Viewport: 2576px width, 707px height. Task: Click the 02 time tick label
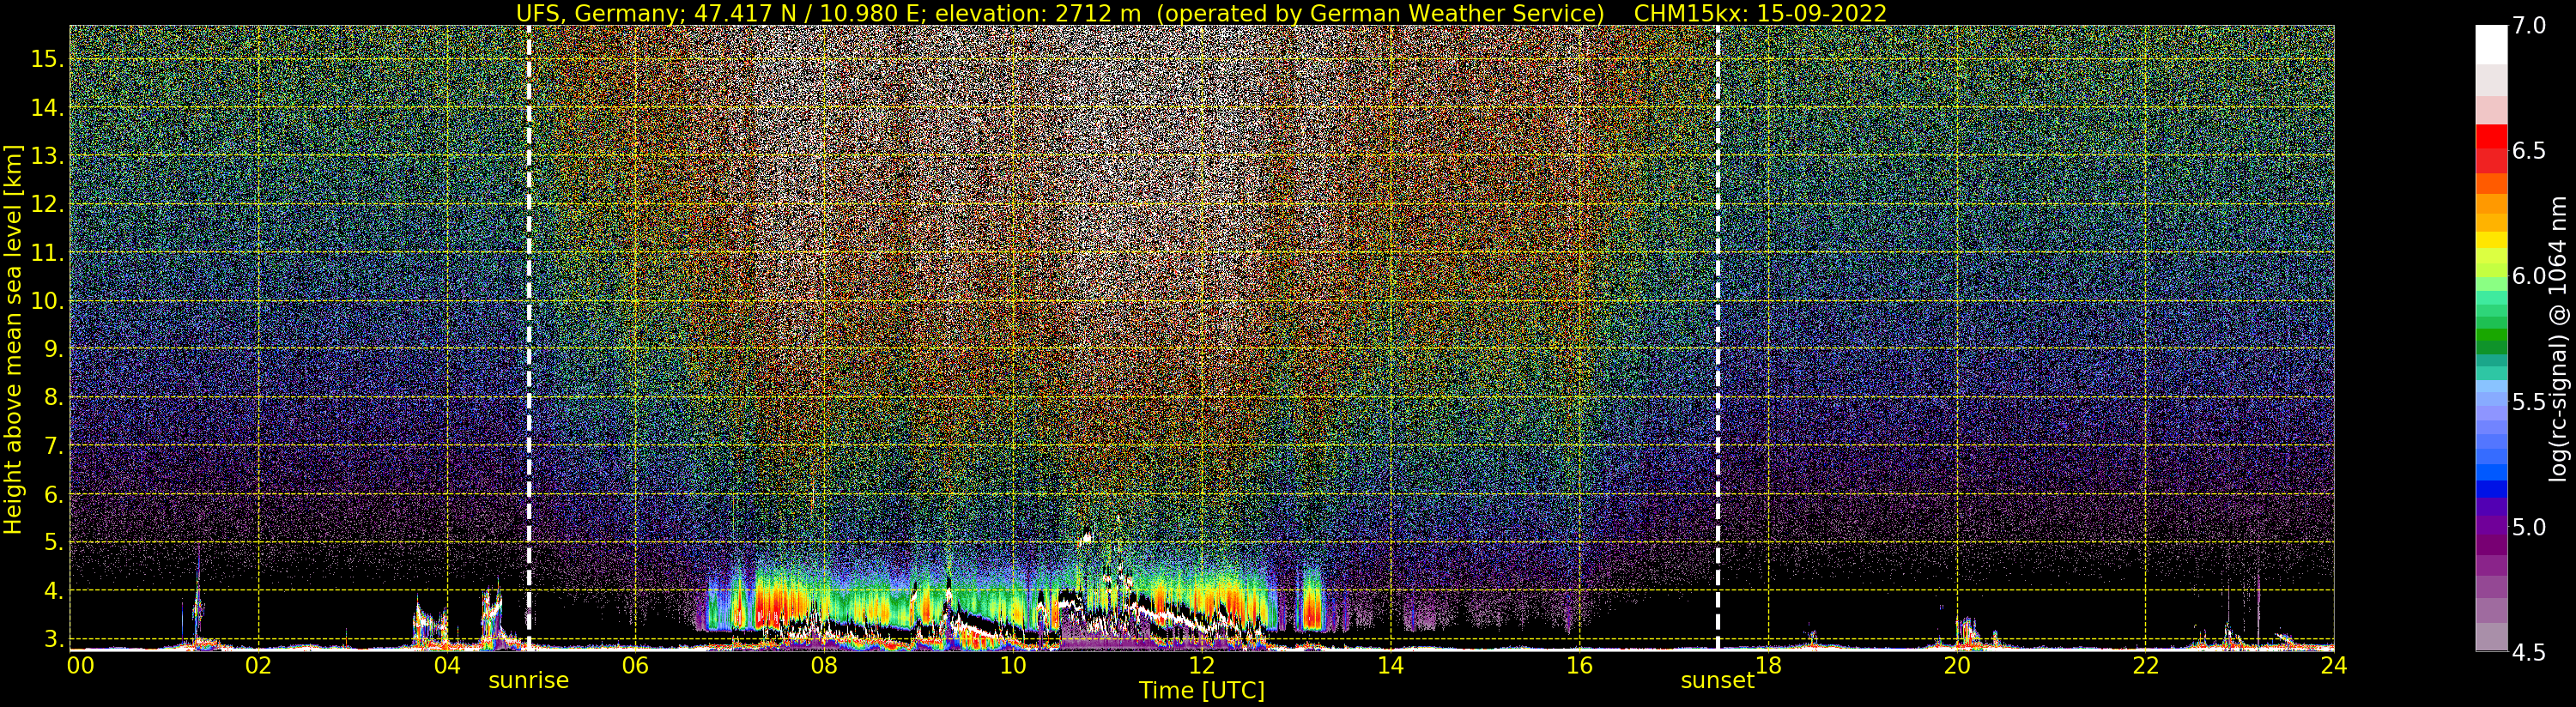click(x=258, y=665)
